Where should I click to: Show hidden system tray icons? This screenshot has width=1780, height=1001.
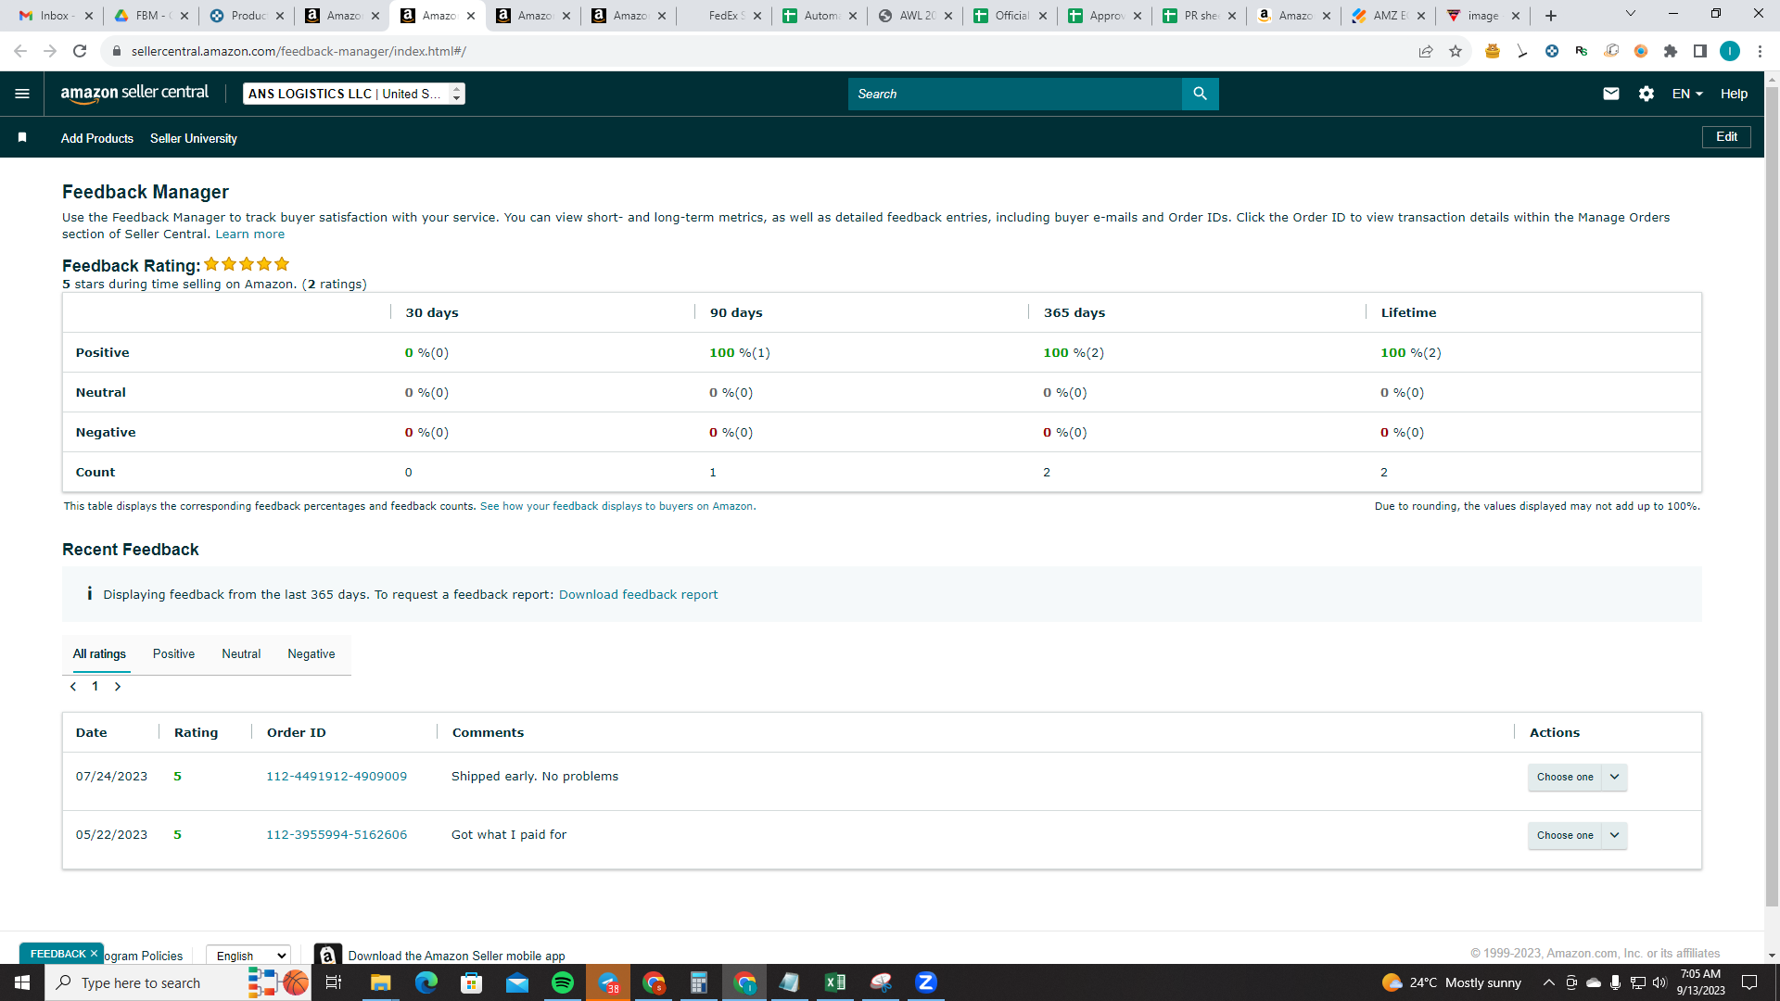pyautogui.click(x=1548, y=982)
